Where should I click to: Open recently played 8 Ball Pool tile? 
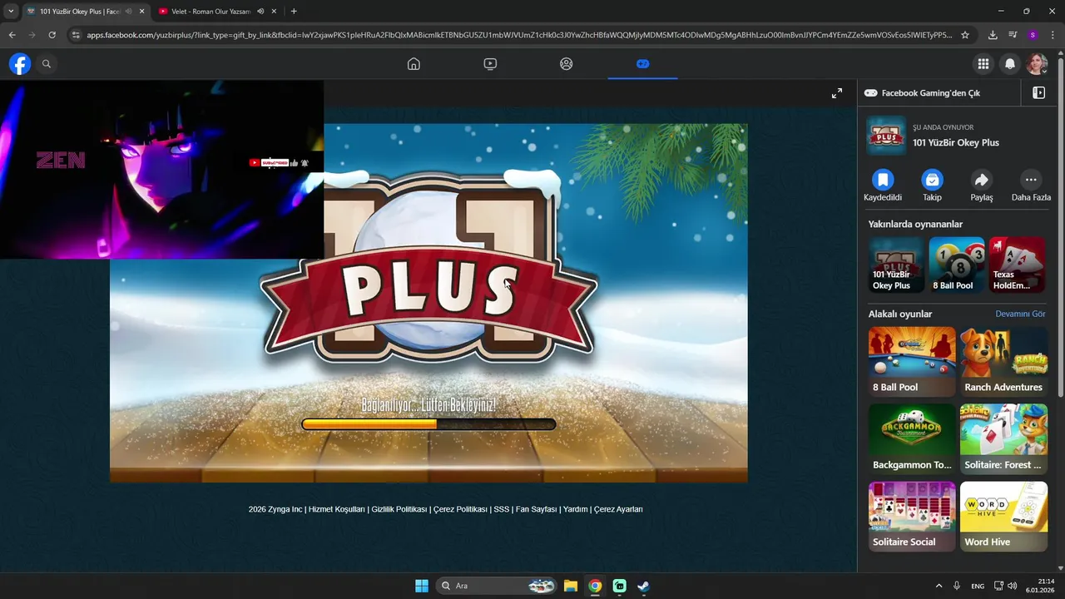tap(957, 265)
